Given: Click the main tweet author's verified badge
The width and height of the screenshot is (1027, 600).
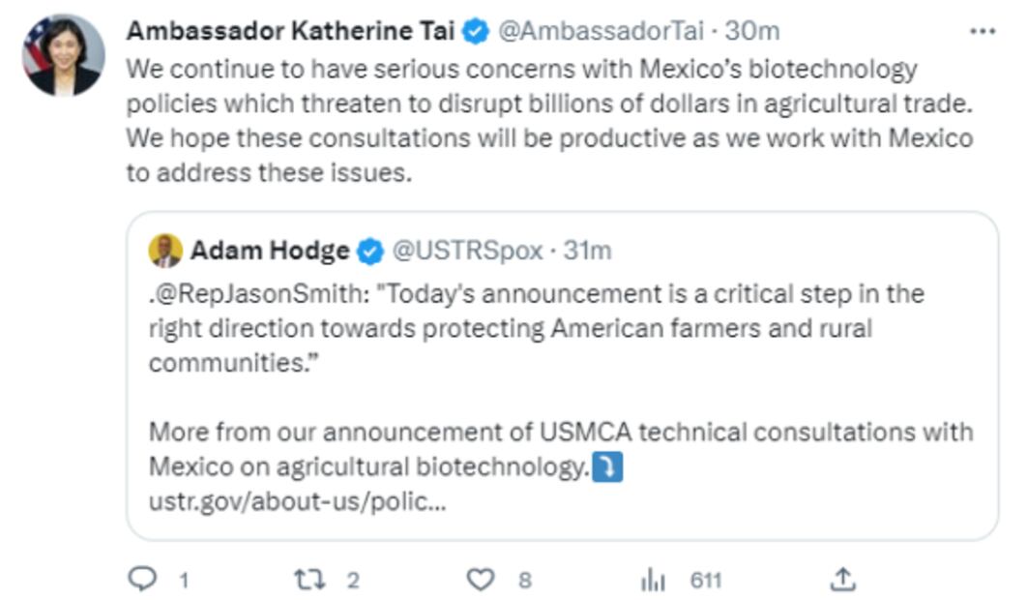Looking at the screenshot, I should pyautogui.click(x=475, y=32).
